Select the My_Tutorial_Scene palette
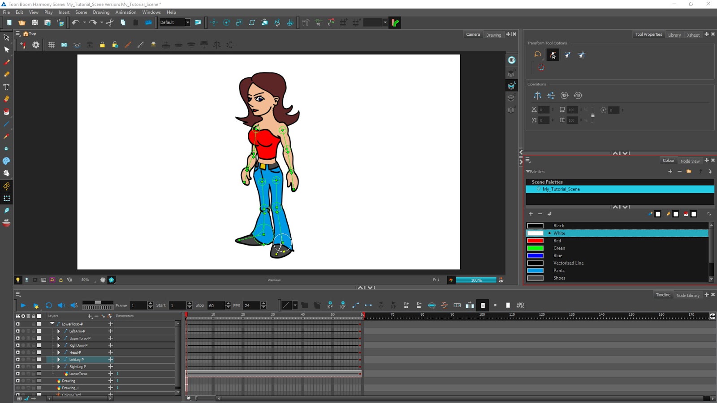Image resolution: width=717 pixels, height=403 pixels. (620, 189)
